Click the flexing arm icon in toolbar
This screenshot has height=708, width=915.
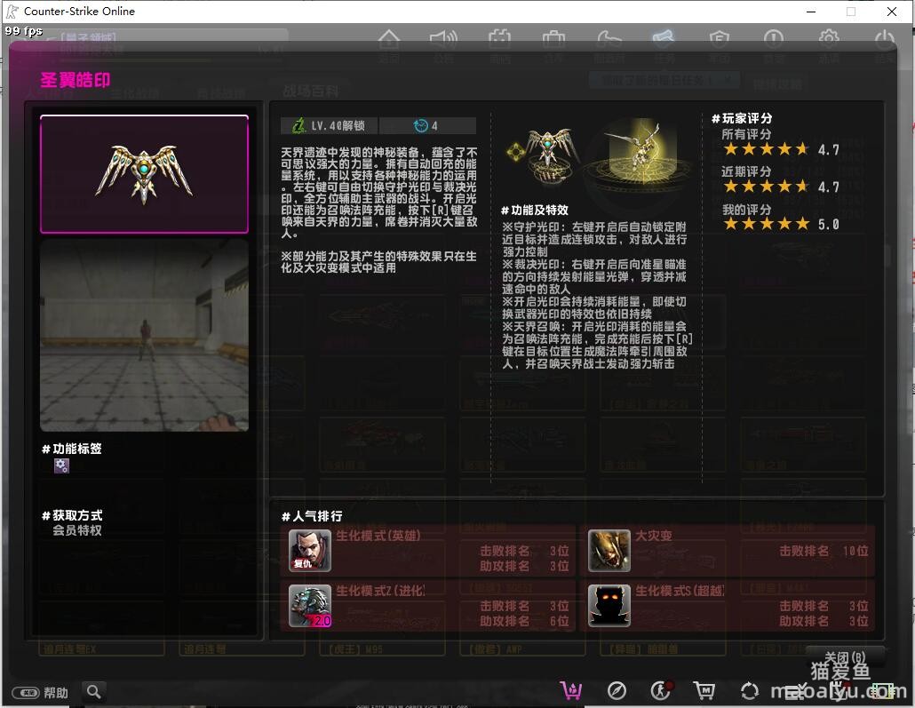[x=609, y=40]
